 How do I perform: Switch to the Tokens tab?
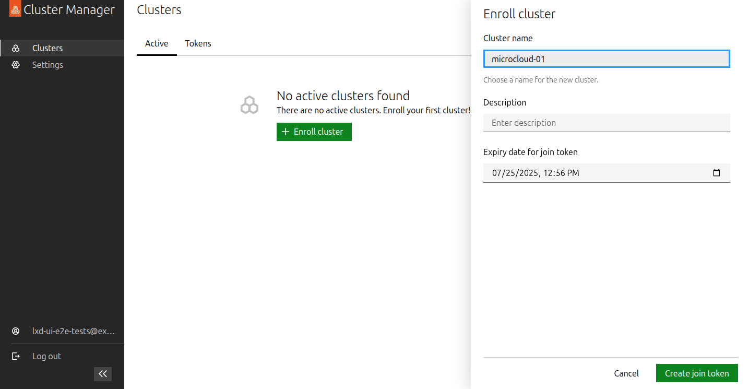(x=198, y=43)
